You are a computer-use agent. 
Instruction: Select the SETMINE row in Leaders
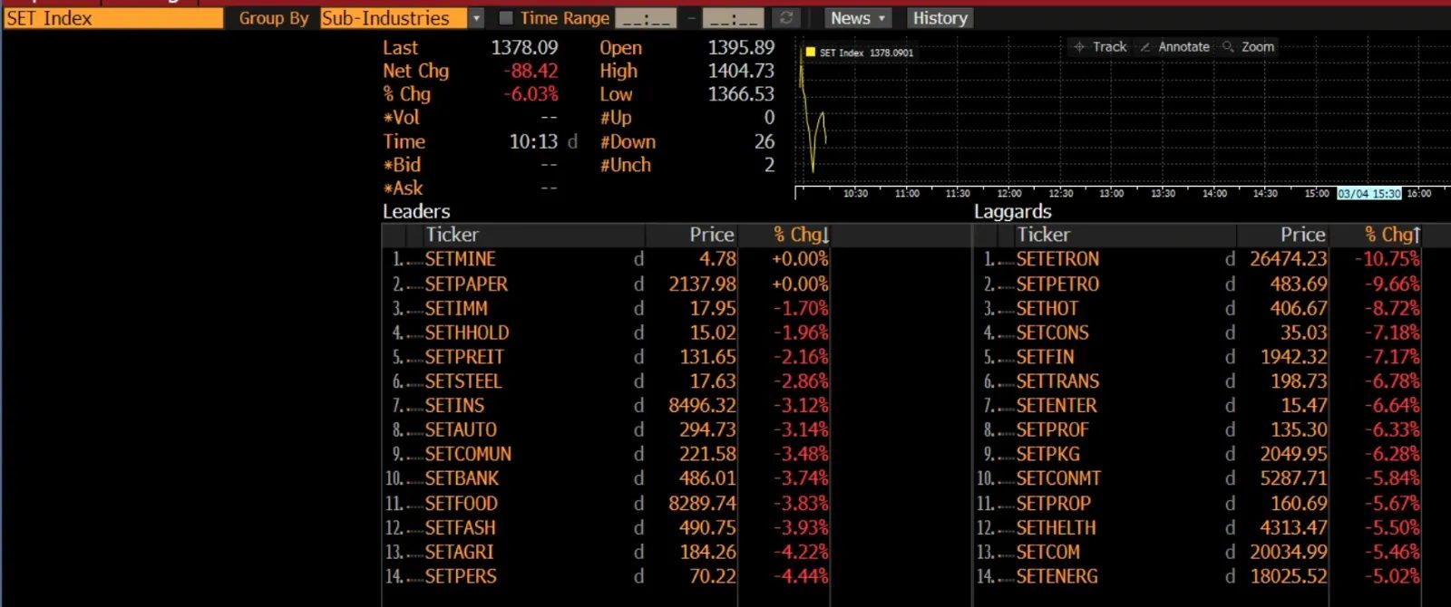[606, 259]
